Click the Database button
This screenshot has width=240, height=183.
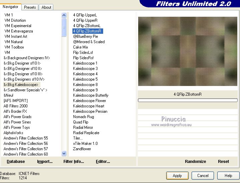[x=16, y=162]
